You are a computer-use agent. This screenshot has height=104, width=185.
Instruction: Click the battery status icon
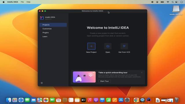[162, 2]
